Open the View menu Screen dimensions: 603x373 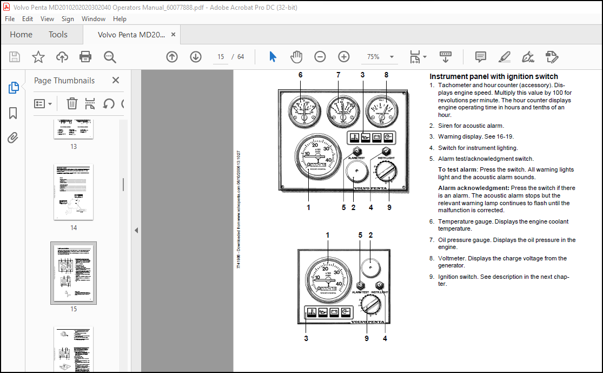tap(47, 19)
